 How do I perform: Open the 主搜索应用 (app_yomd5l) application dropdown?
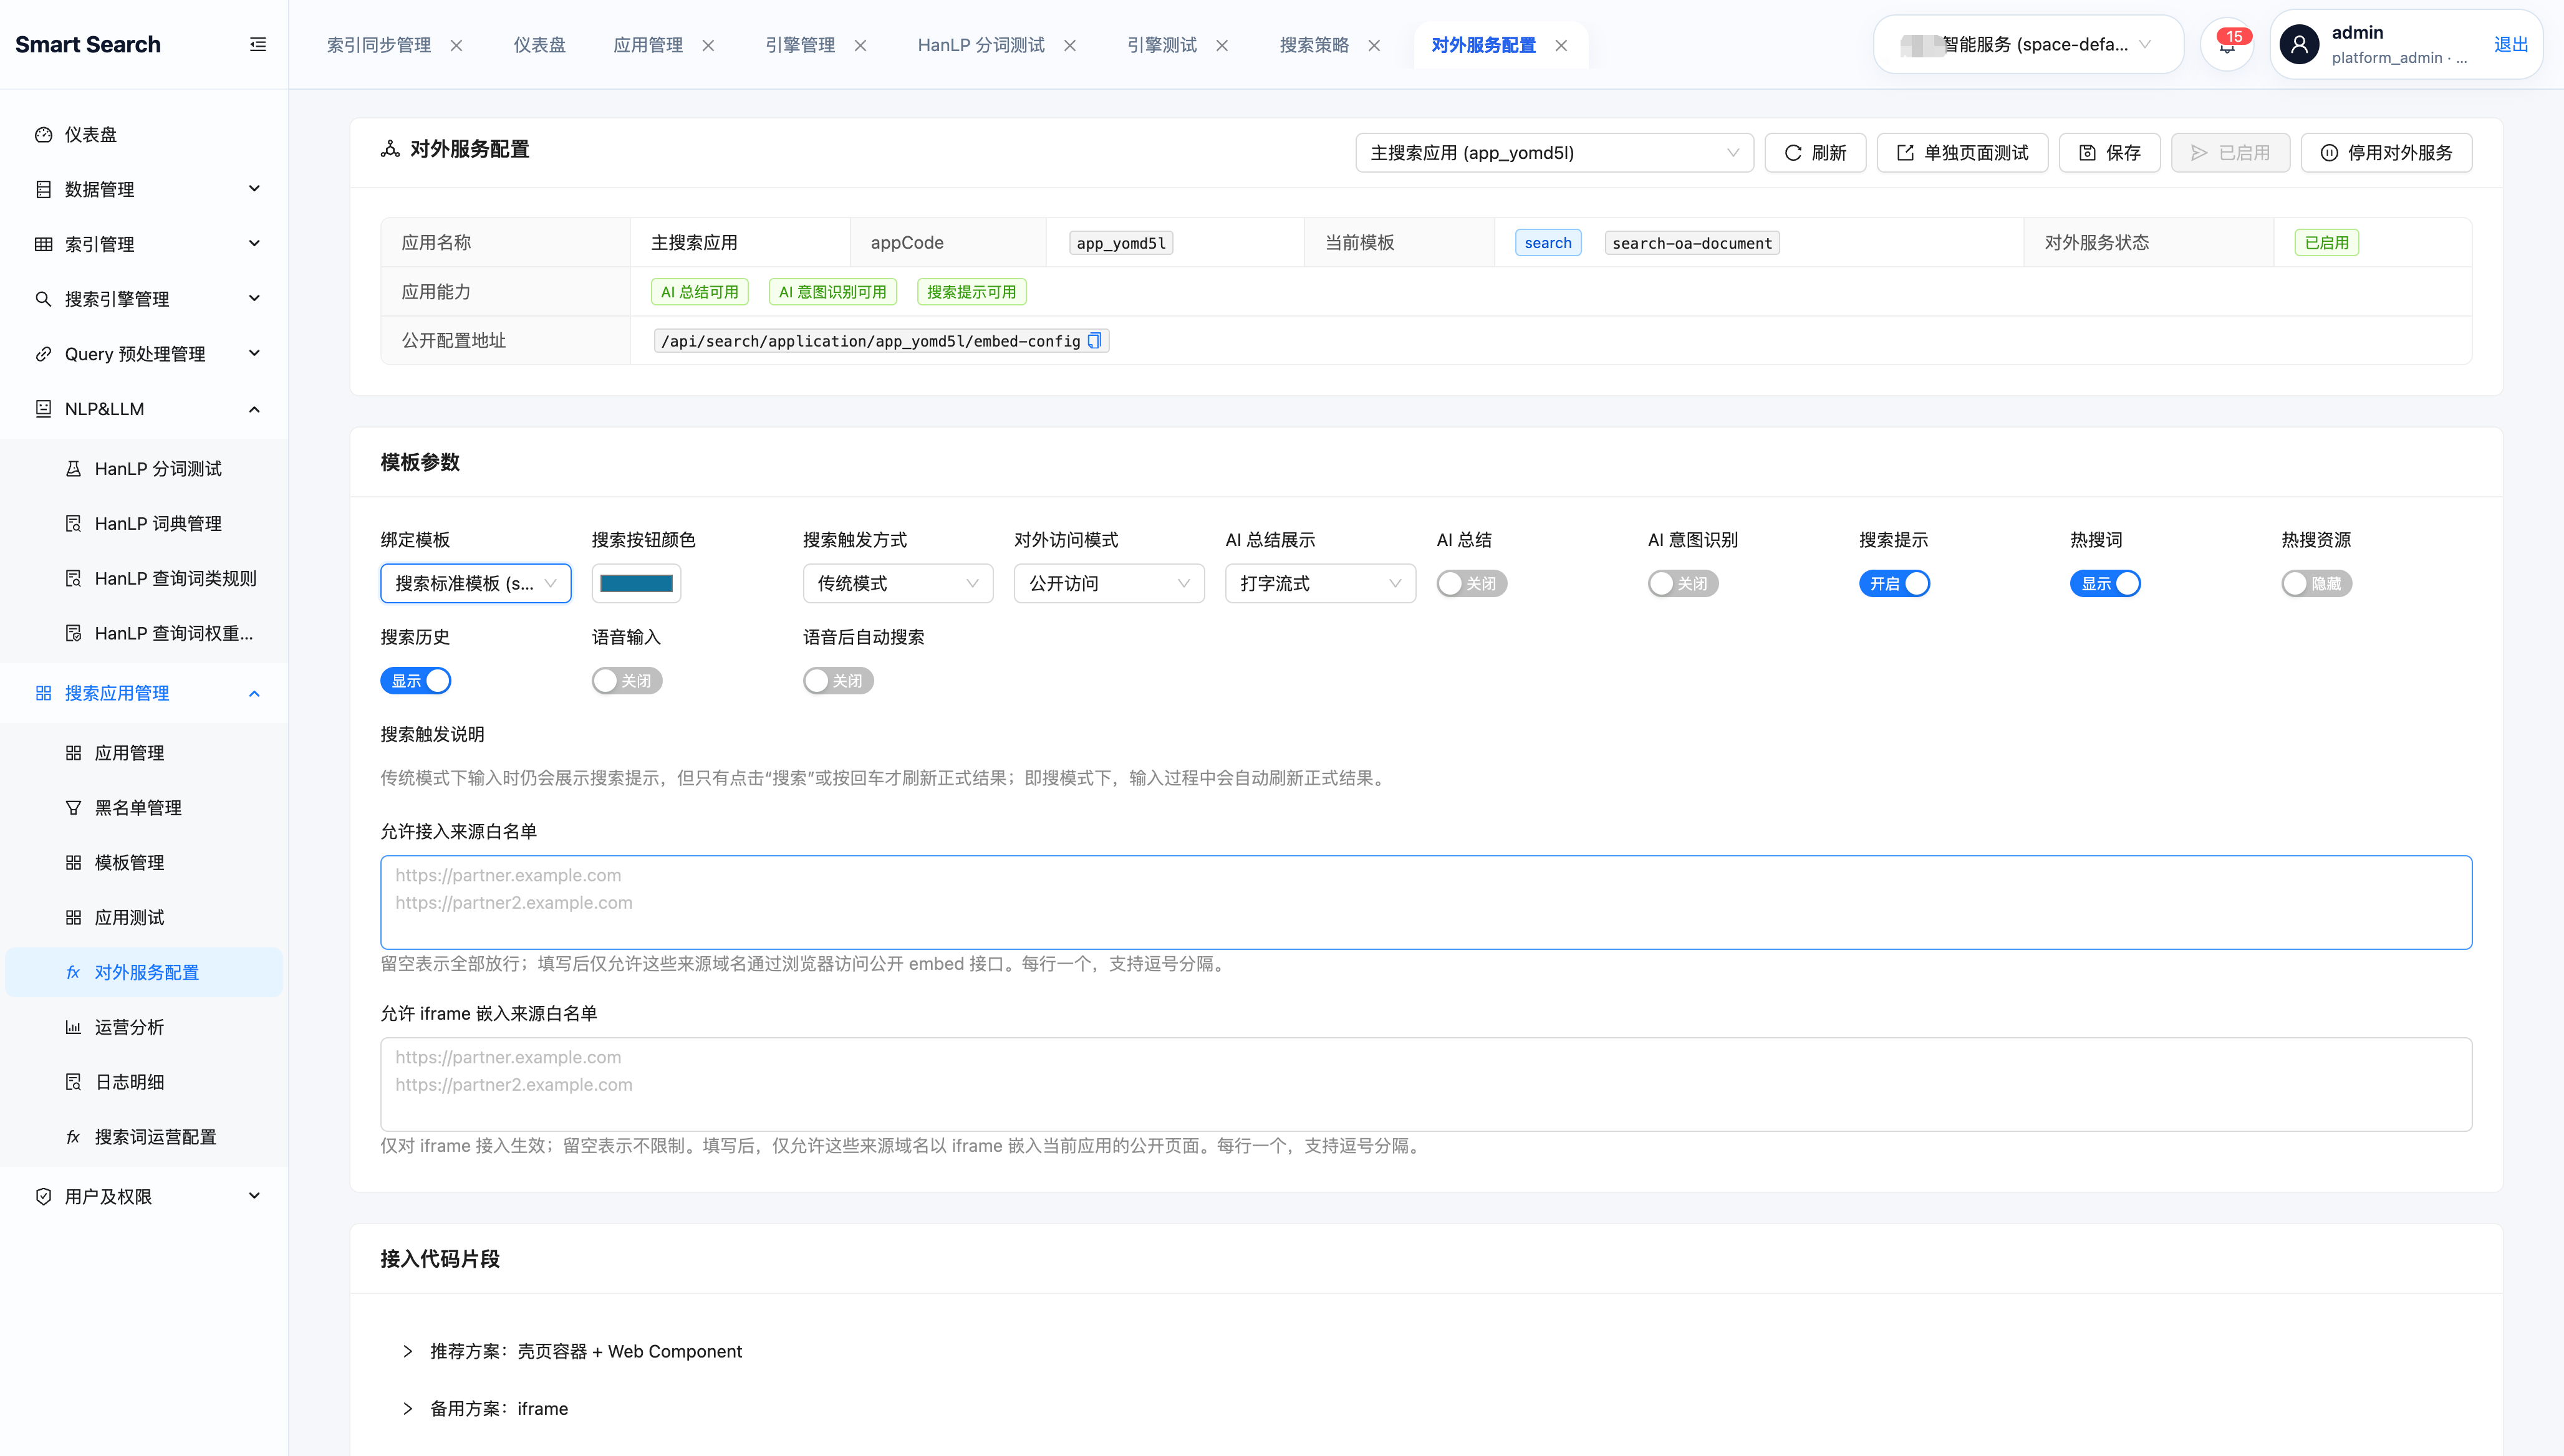[x=1554, y=153]
